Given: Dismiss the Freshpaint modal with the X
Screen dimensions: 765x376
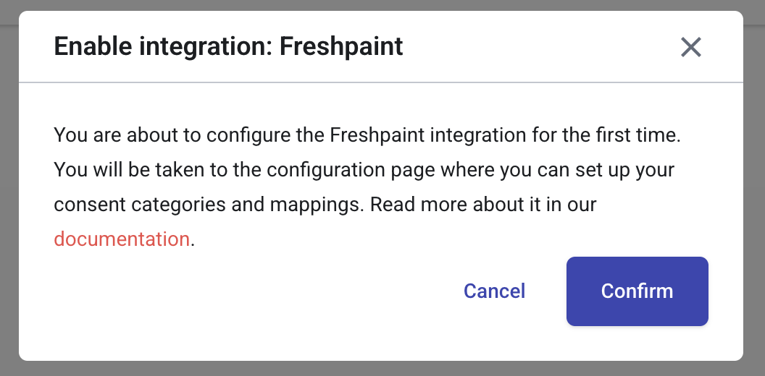Looking at the screenshot, I should click(690, 48).
